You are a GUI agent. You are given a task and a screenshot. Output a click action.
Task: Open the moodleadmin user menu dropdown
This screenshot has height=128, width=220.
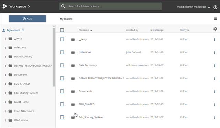209,7
